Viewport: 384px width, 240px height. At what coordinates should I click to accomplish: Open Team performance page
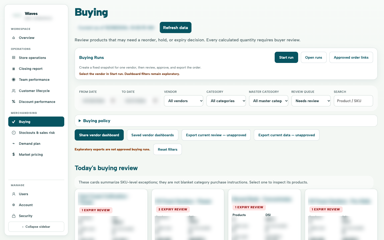pos(36,80)
